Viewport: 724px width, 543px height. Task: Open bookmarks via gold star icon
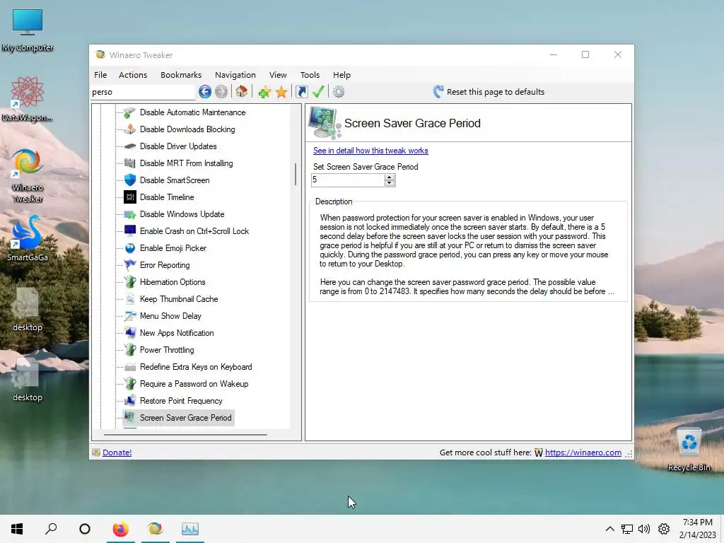click(281, 92)
